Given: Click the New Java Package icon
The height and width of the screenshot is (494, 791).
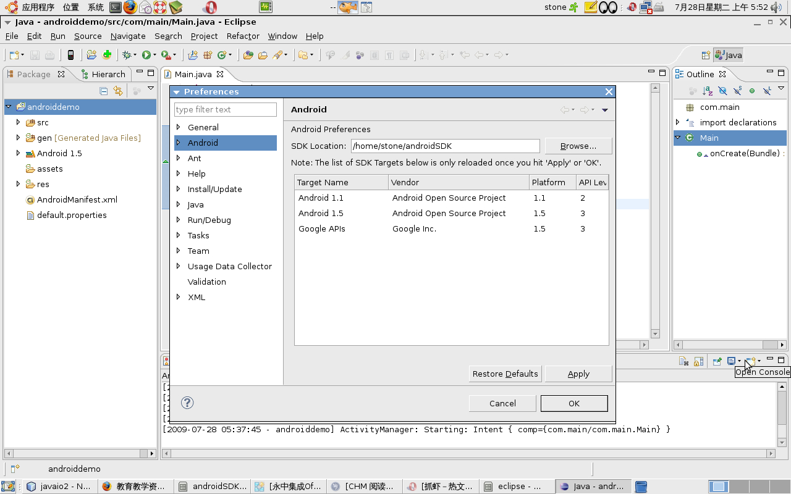Looking at the screenshot, I should 208,55.
